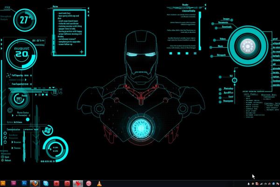280x187 pixels.
Task: Click the Windows logo start icon
Action: [x=47, y=129]
